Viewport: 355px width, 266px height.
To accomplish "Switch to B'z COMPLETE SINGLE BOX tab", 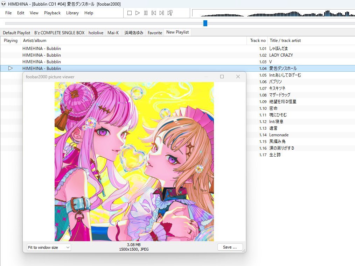I will (x=59, y=33).
